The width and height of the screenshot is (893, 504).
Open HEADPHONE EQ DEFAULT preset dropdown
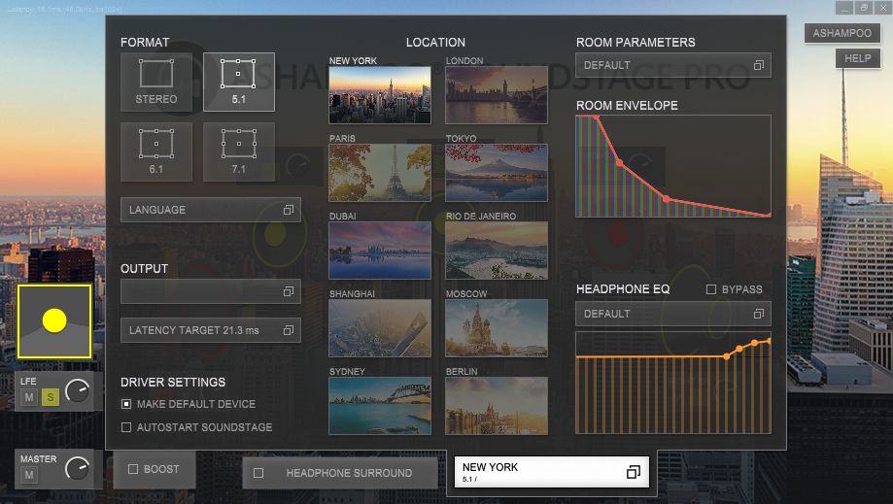pos(673,314)
